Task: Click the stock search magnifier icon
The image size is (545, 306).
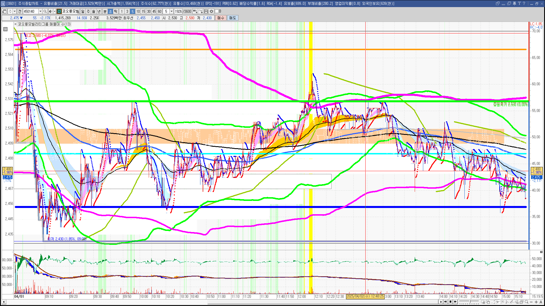Action: [45, 11]
